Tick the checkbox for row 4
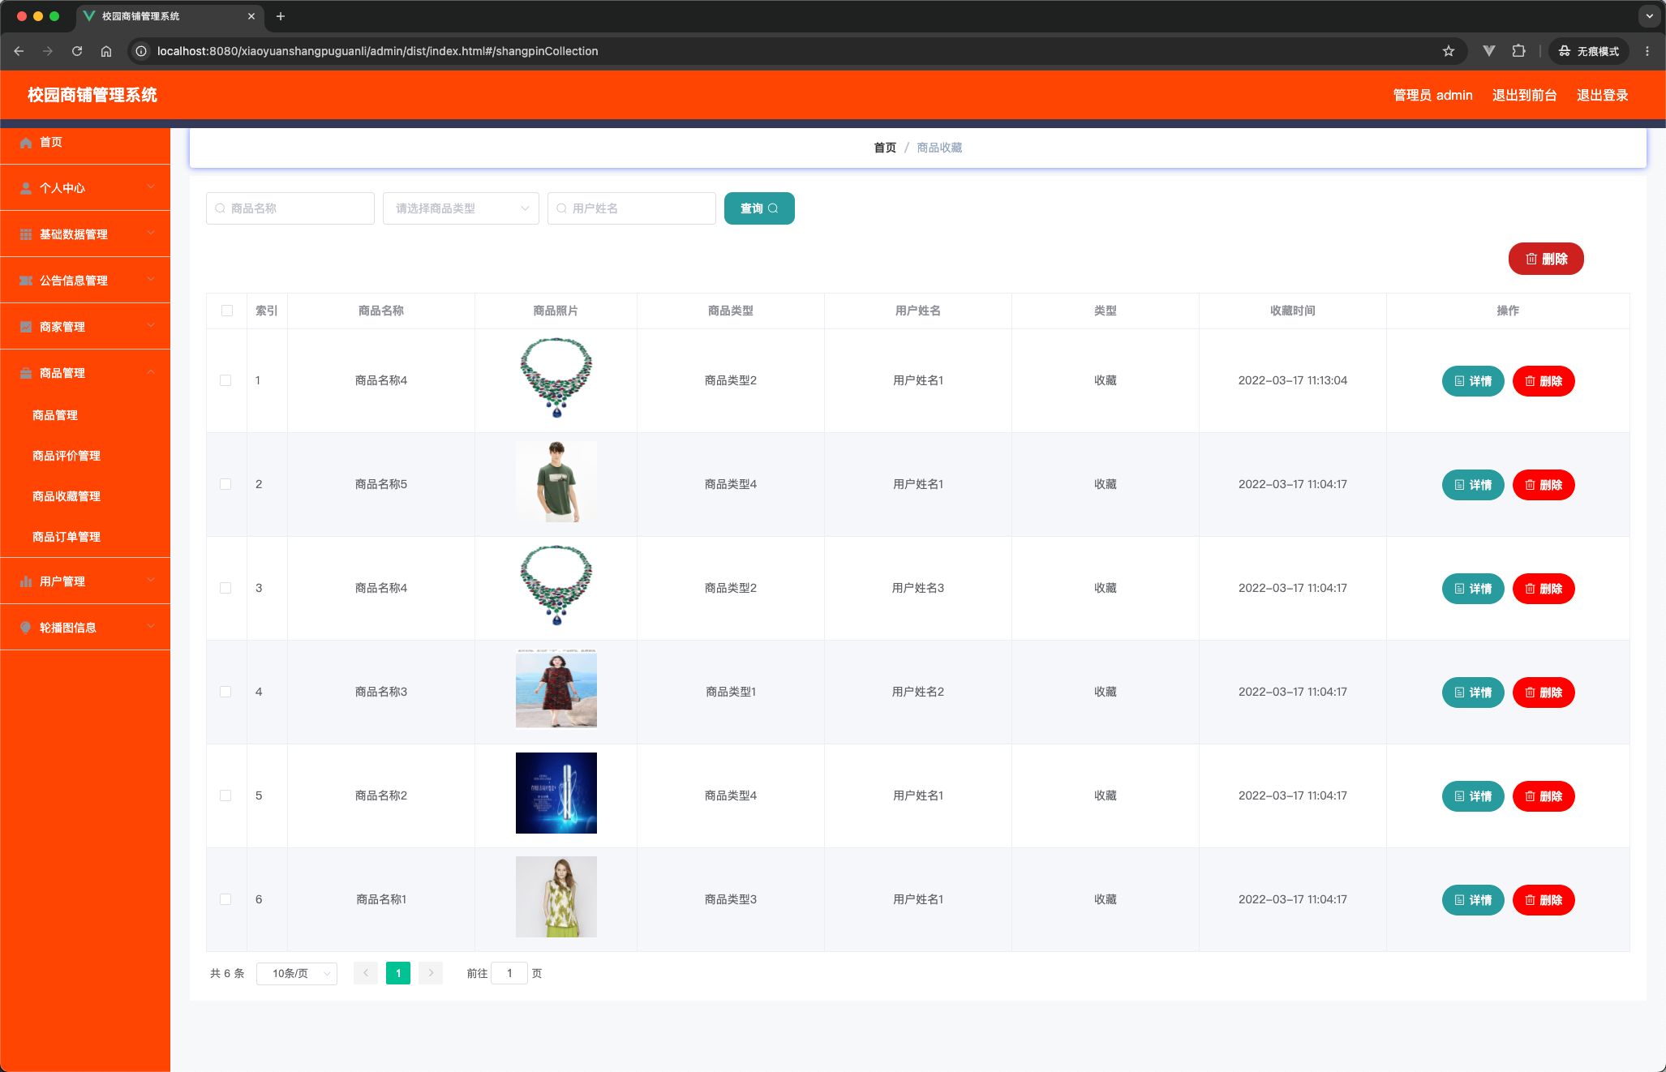 click(x=225, y=692)
